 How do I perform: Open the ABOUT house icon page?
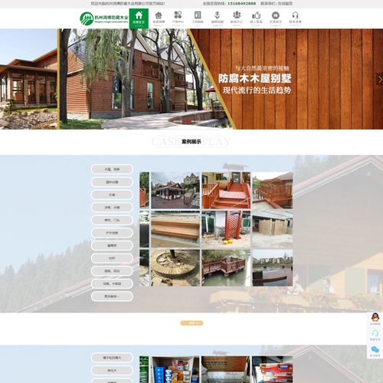tap(159, 18)
